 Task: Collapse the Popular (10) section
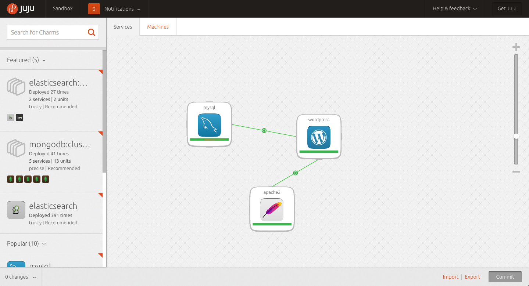point(26,243)
